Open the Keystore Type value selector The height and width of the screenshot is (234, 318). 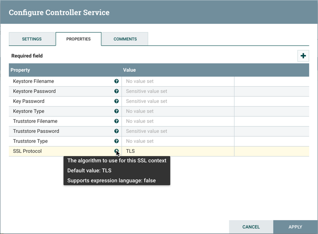pos(178,111)
